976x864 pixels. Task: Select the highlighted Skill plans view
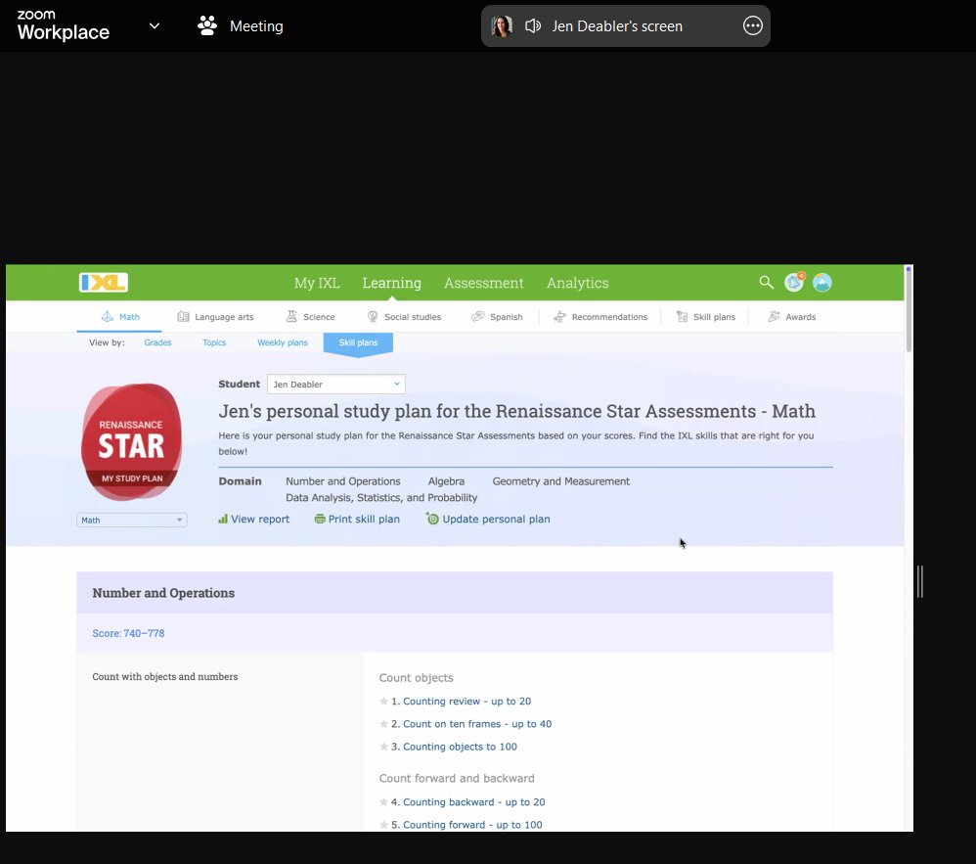coord(358,342)
